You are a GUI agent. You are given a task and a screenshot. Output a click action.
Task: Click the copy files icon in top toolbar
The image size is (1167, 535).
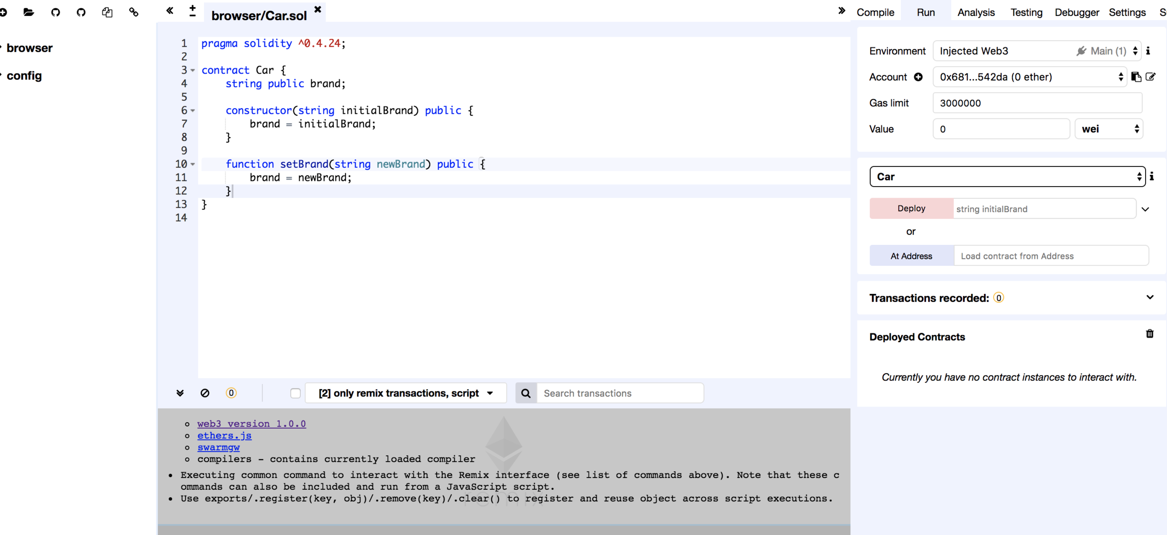pos(107,12)
